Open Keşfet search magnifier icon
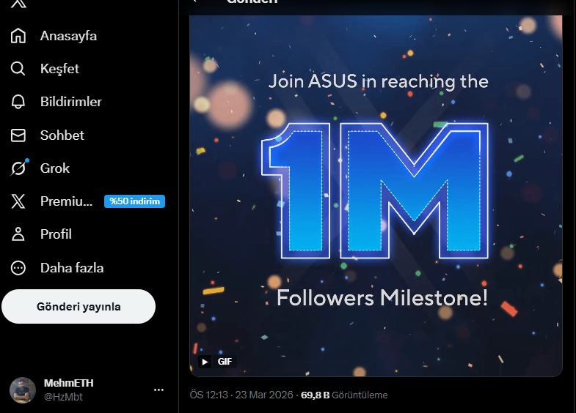This screenshot has width=576, height=413. coord(18,69)
